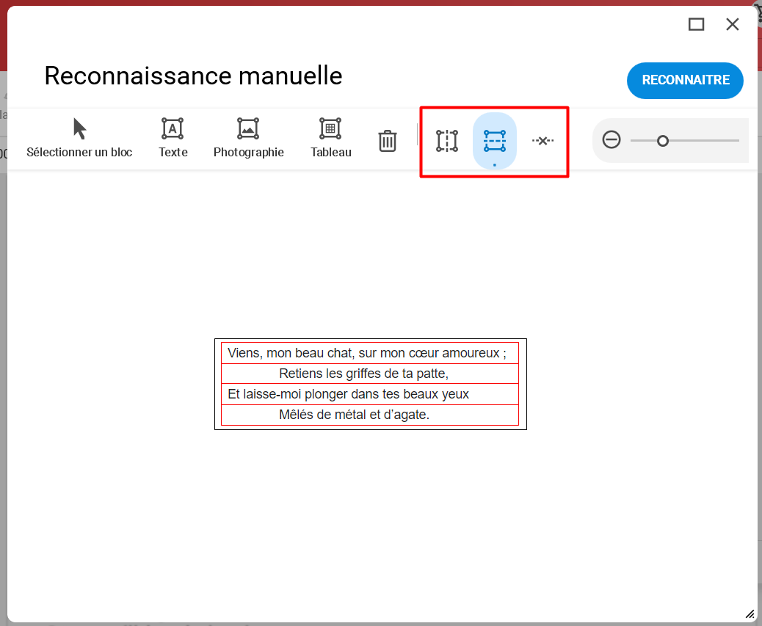Click the row 'Et laisse-moi plonger dans tes beaux yeux'

click(x=370, y=394)
